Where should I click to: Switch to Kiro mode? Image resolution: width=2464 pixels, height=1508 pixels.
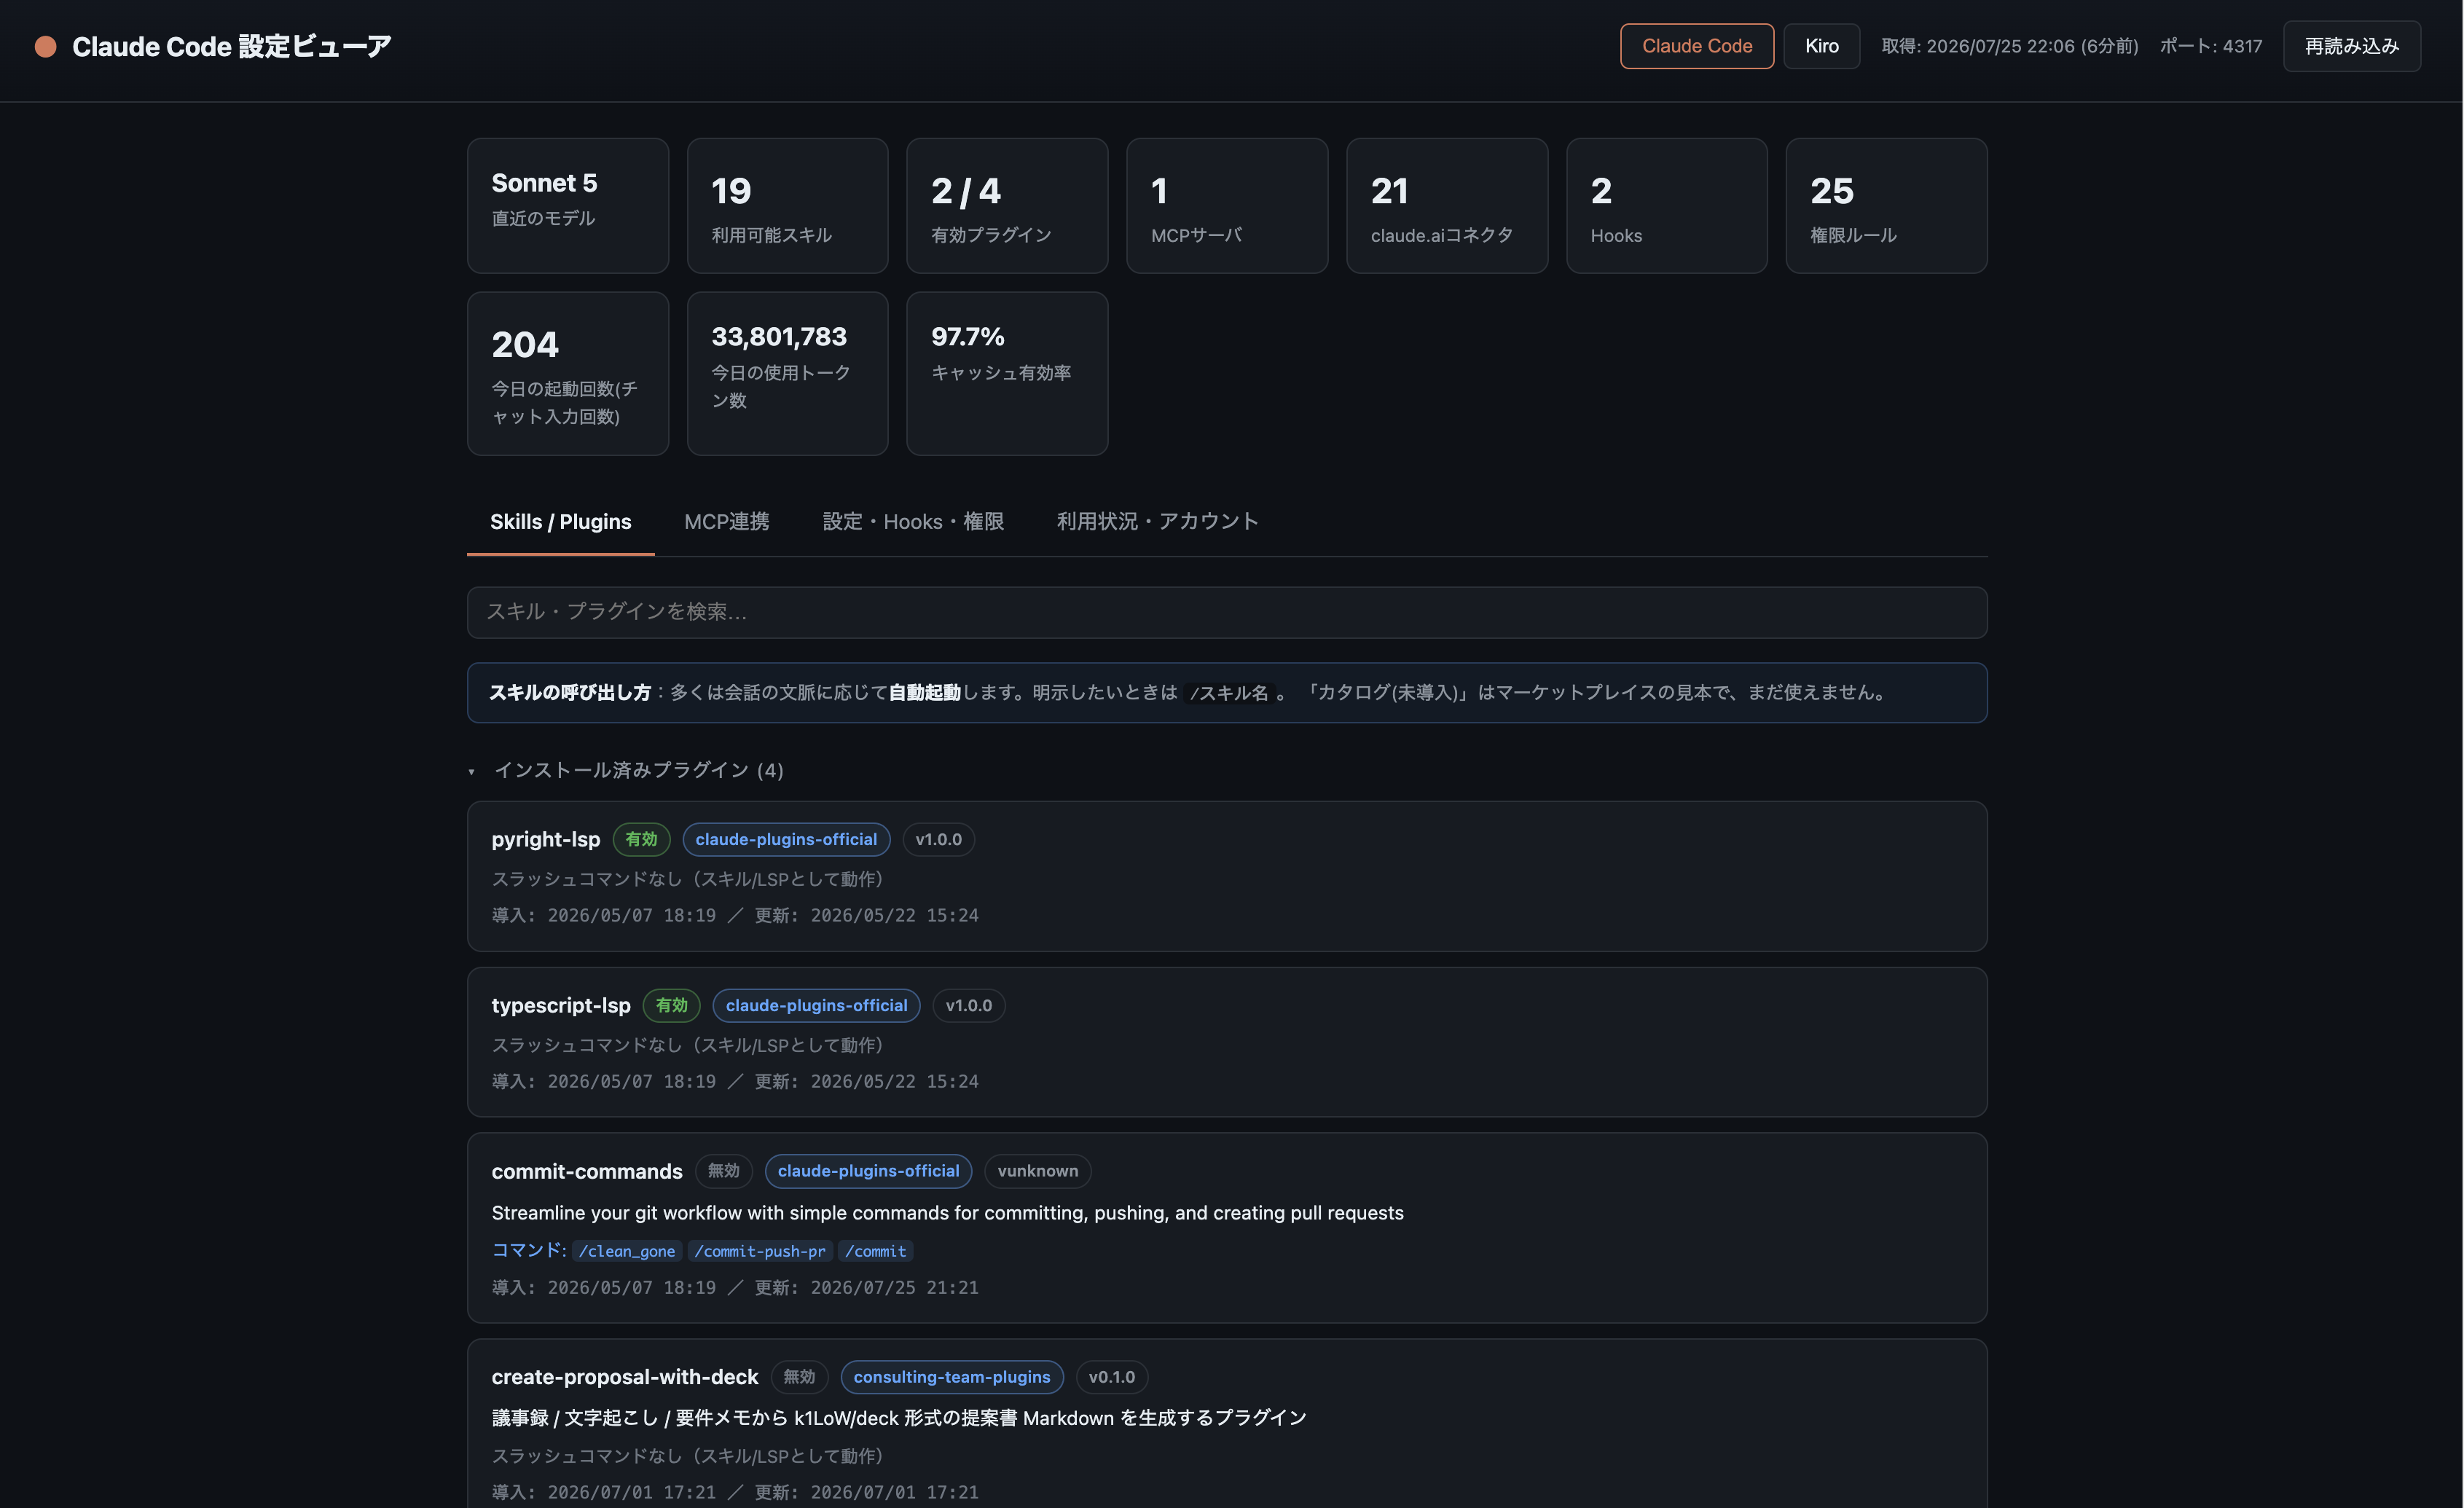pyautogui.click(x=1821, y=46)
